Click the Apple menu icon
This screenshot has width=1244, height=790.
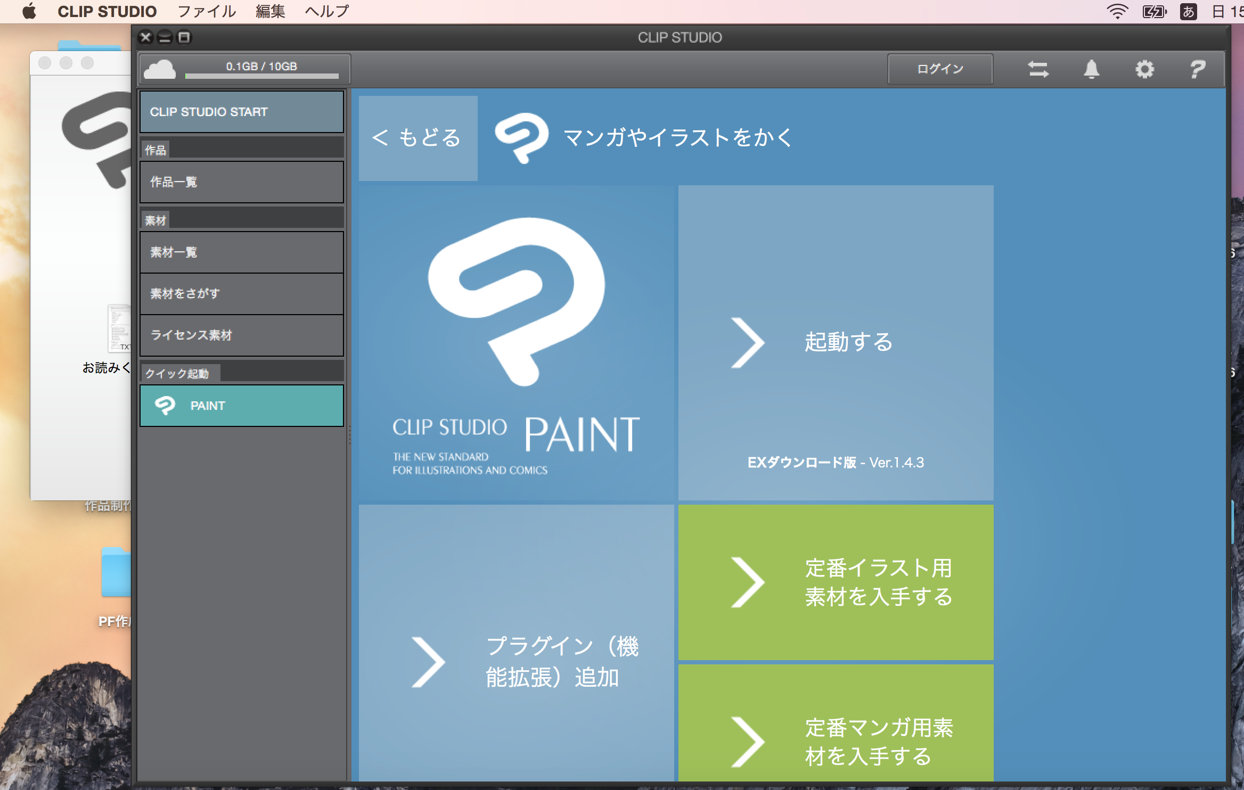(29, 11)
